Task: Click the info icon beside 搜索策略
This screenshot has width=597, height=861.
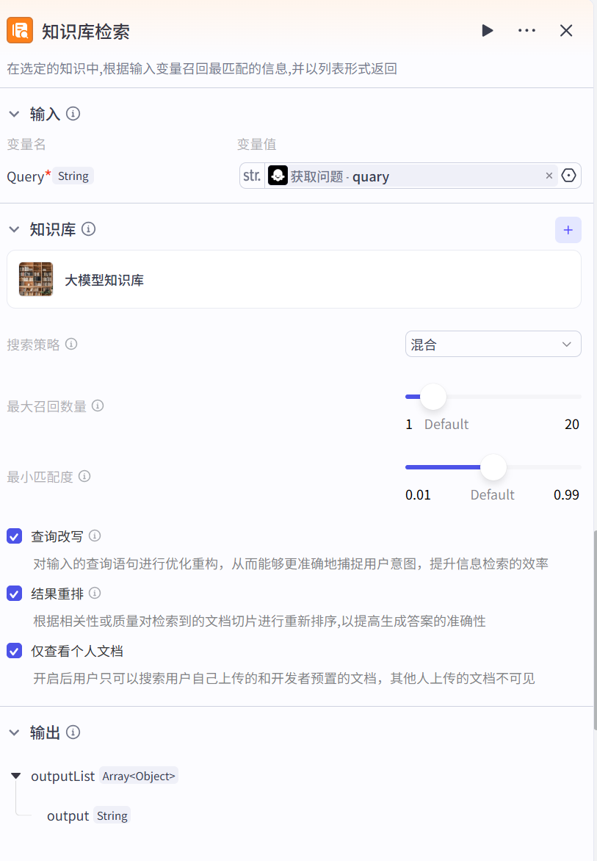Action: (71, 344)
